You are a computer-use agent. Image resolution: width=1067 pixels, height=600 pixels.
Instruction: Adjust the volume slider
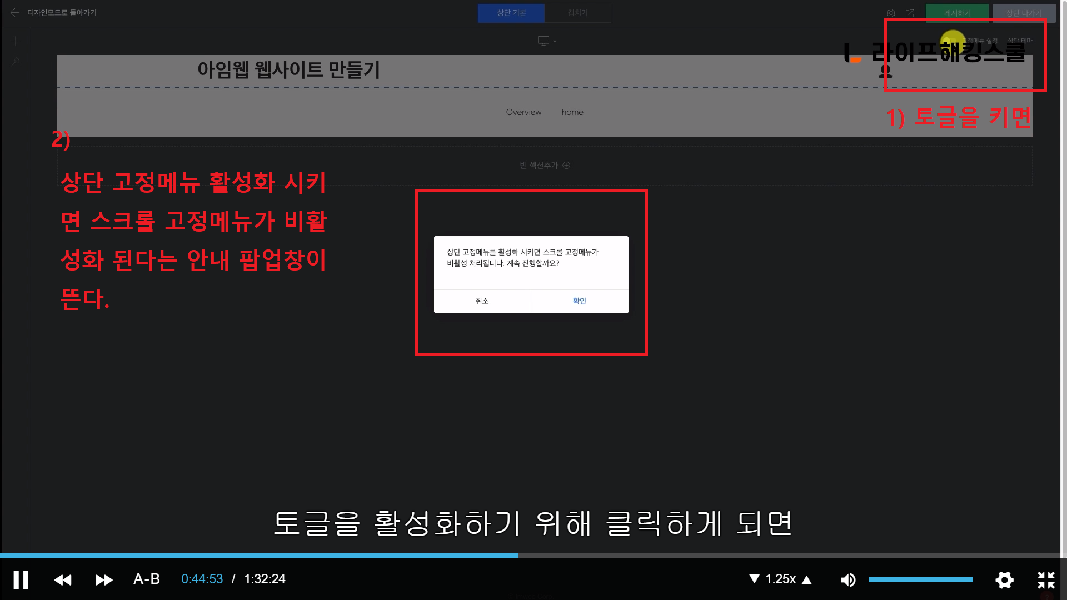[921, 579]
